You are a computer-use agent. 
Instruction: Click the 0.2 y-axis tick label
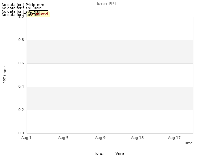(21, 110)
